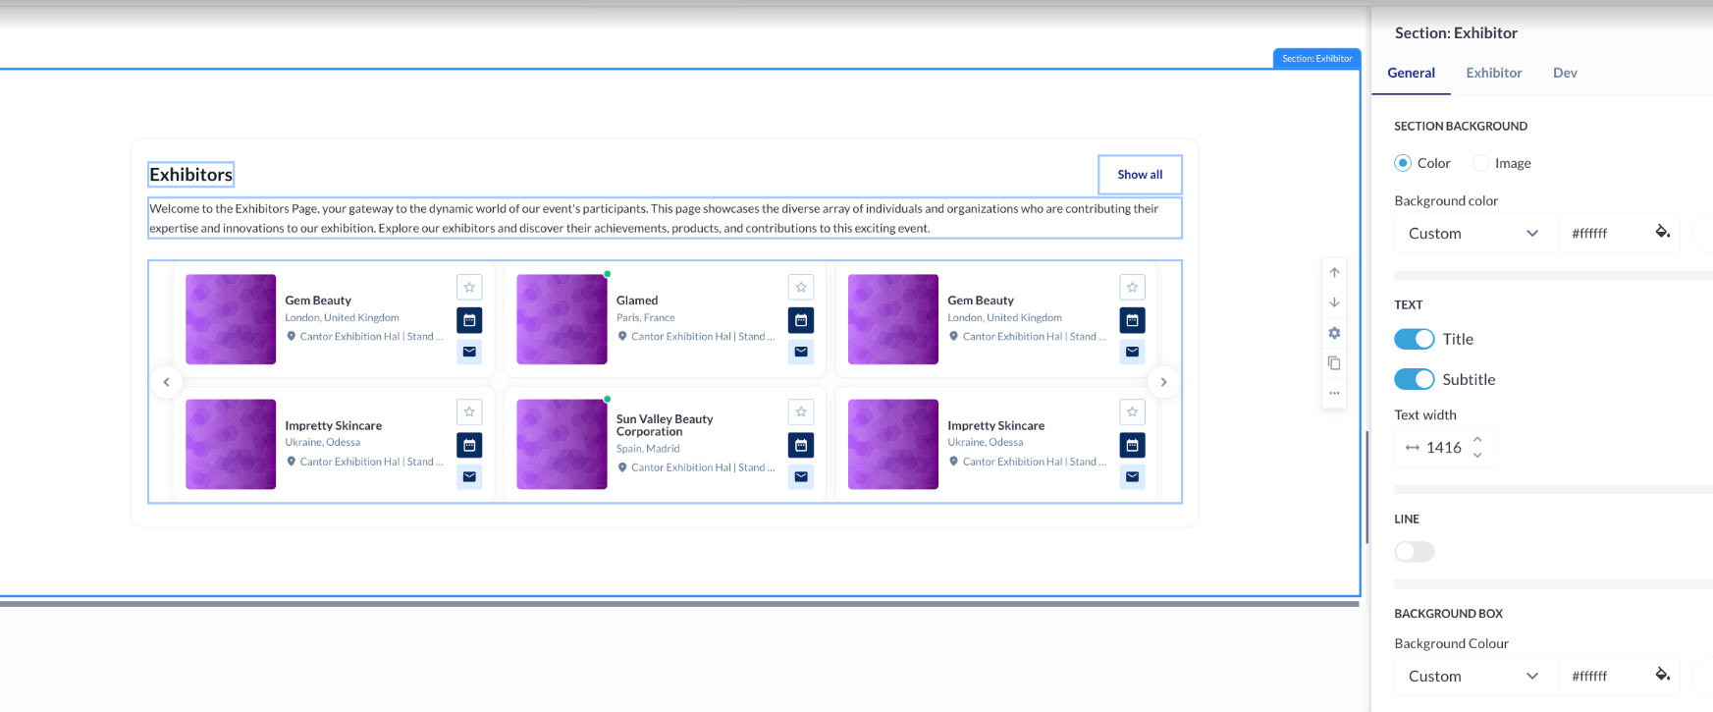
Task: Click the mail icon on Sun Valley Beauty Corporation
Action: (x=801, y=476)
